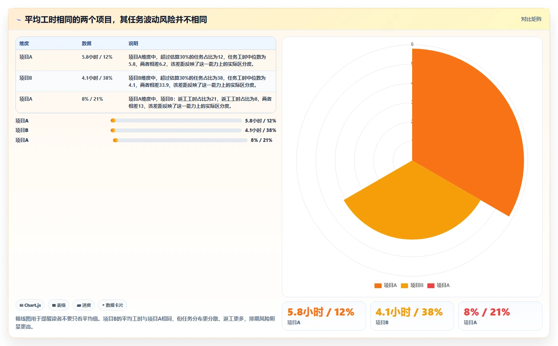Open the 对比矩阵 label in header
This screenshot has height=346, width=558.
(x=531, y=19)
